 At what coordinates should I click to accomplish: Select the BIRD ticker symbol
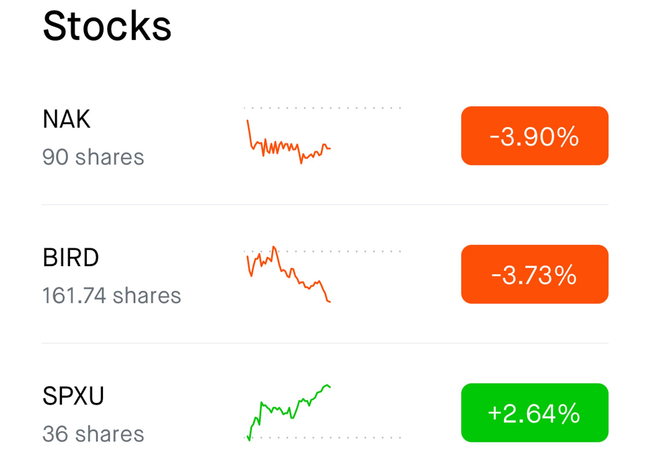71,257
